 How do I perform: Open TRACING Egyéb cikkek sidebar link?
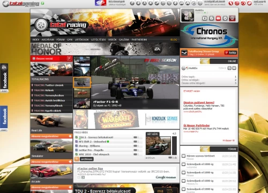48,110
